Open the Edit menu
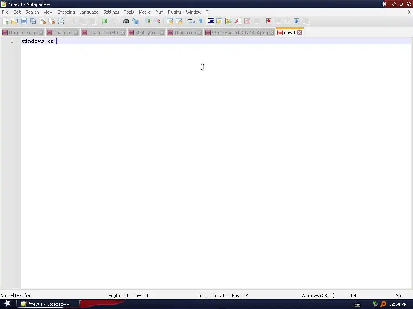This screenshot has height=309, width=413. (17, 12)
